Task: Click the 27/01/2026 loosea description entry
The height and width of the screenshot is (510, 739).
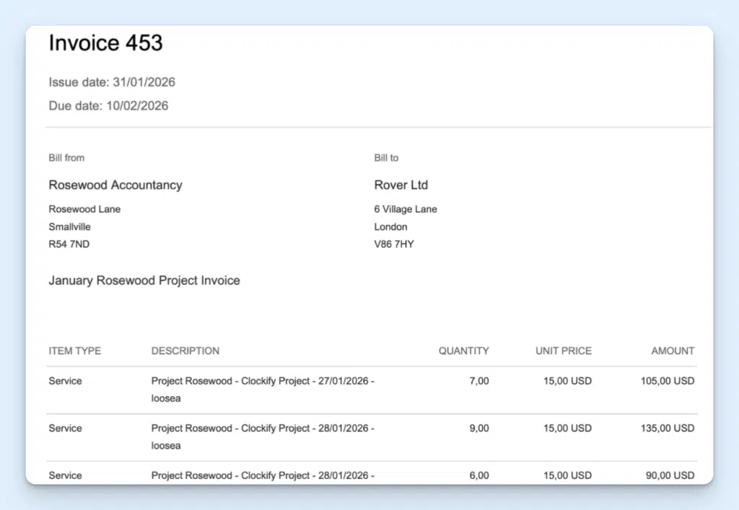Action: coord(262,390)
